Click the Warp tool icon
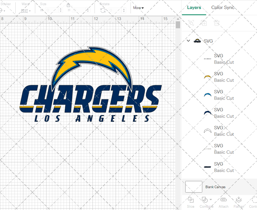 24,11
